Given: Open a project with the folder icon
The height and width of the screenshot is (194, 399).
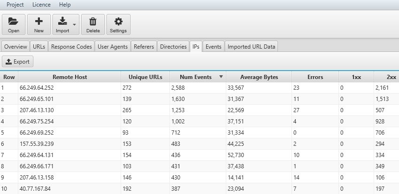Looking at the screenshot, I should [14, 22].
